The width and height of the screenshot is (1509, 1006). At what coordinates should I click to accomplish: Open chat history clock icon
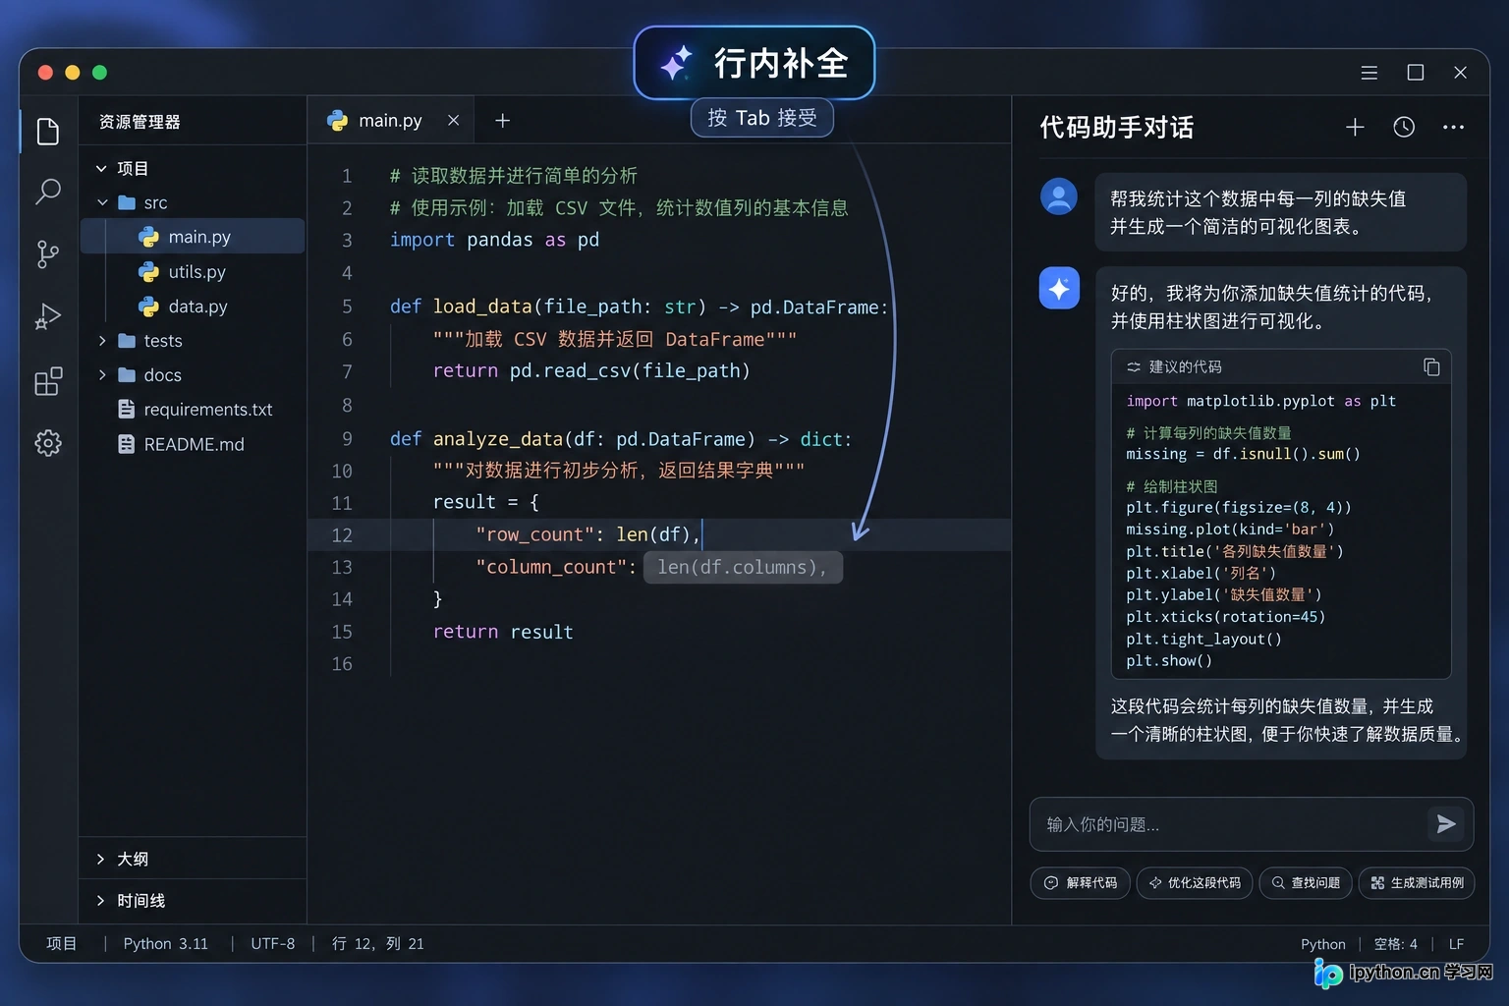(x=1404, y=127)
